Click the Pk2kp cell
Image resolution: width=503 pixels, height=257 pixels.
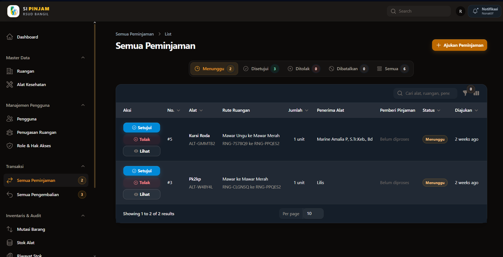pyautogui.click(x=195, y=179)
